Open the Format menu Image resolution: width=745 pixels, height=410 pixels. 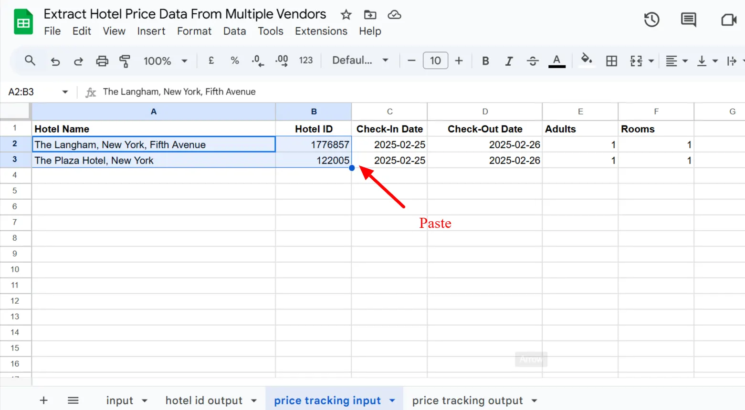[194, 31]
